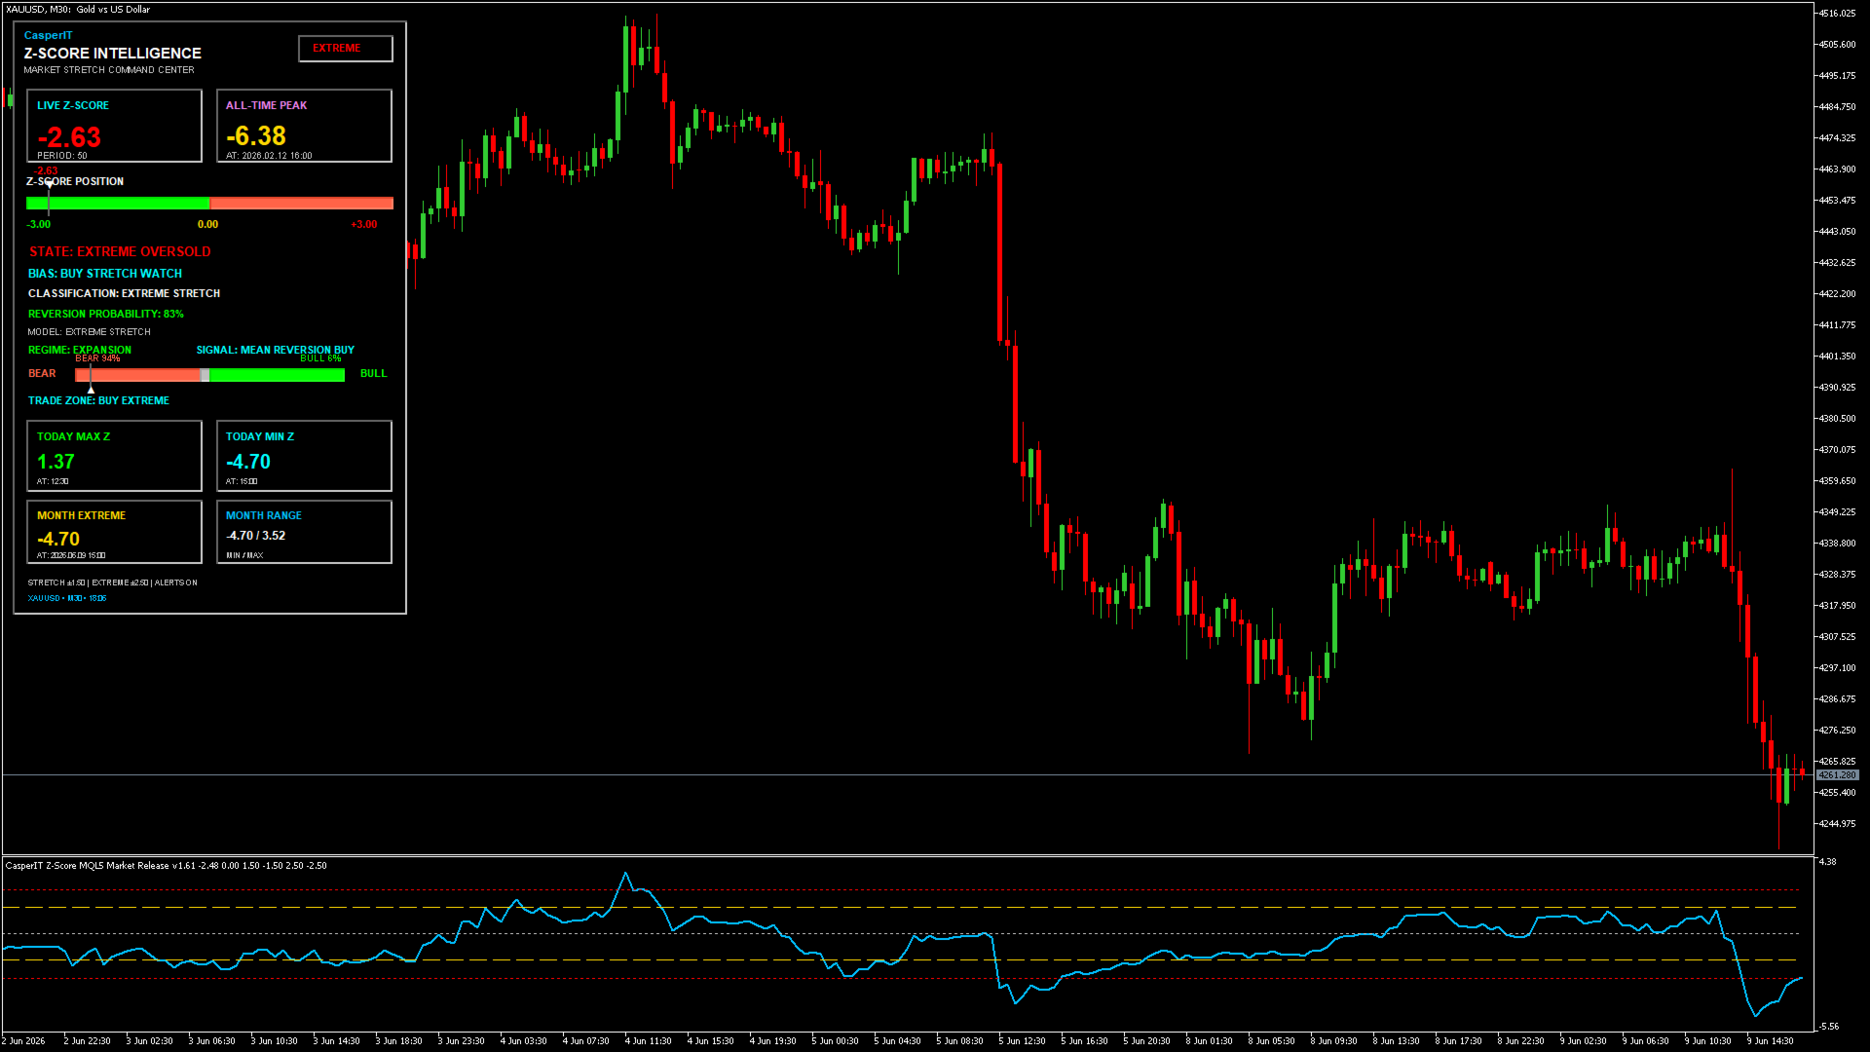Viewport: 1870px width, 1052px height.
Task: Click the 2 Jun 2026 time axis label
Action: (23, 1041)
